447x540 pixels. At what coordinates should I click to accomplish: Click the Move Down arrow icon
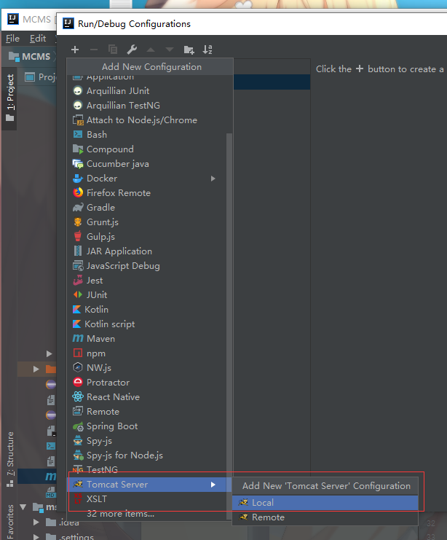tap(170, 50)
